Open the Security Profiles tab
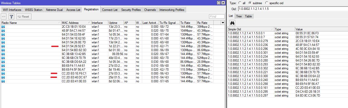This screenshot has height=108, width=348. (x=131, y=10)
